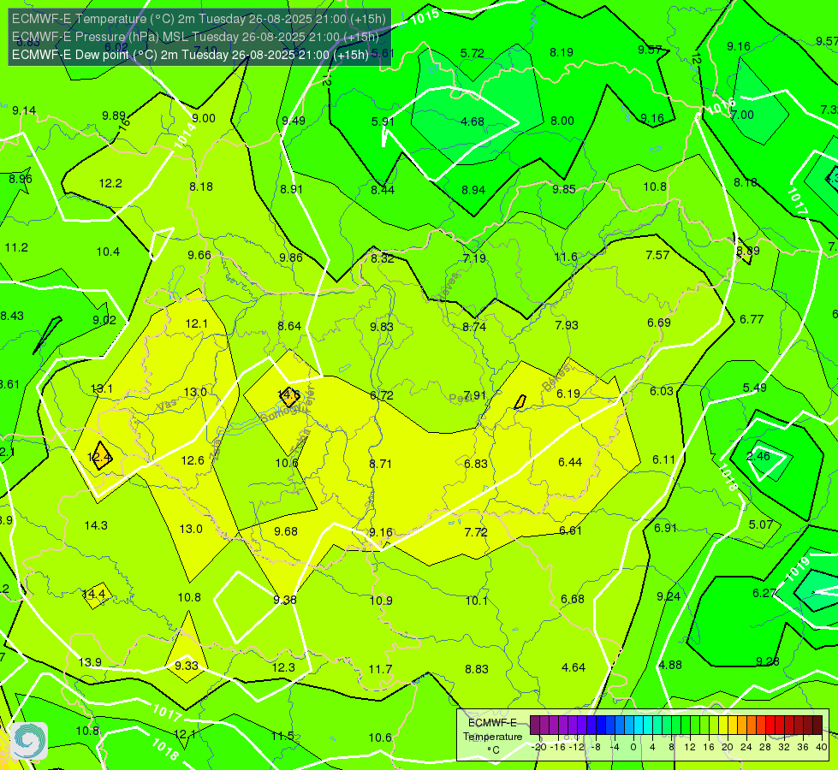The width and height of the screenshot is (838, 770).
Task: Click the 1015 pressure isobar label
Action: (x=425, y=16)
